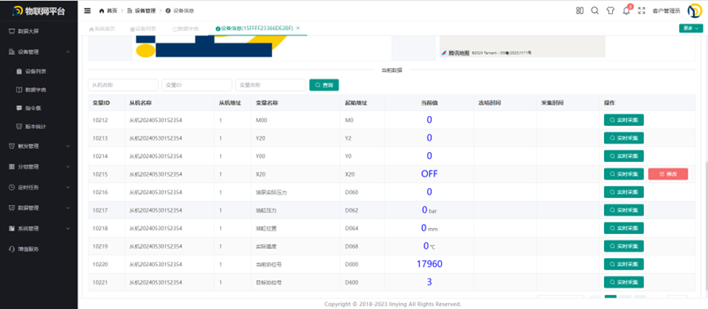The height and width of the screenshot is (309, 708).
Task: Click 实时采集 in row 10221
Action: 624,282
